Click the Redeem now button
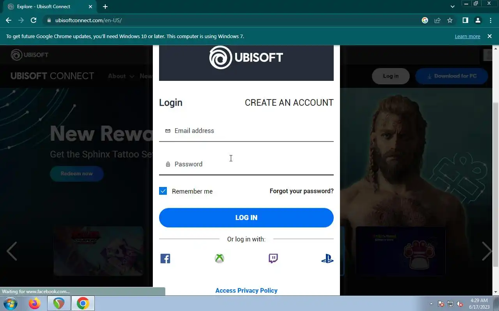Image resolution: width=499 pixels, height=311 pixels. click(77, 173)
